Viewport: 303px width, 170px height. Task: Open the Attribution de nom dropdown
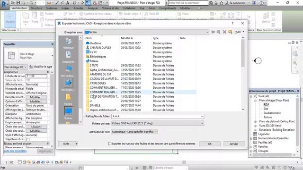click(x=156, y=132)
